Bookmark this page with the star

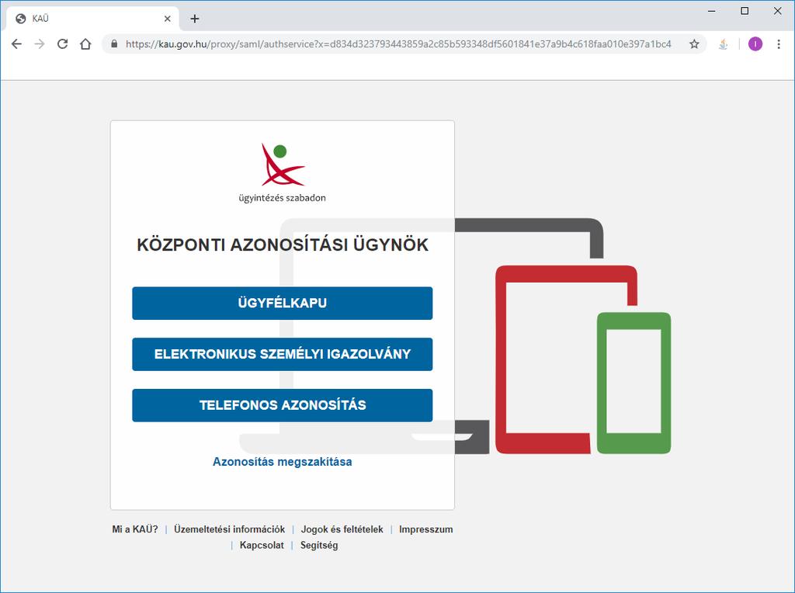694,44
